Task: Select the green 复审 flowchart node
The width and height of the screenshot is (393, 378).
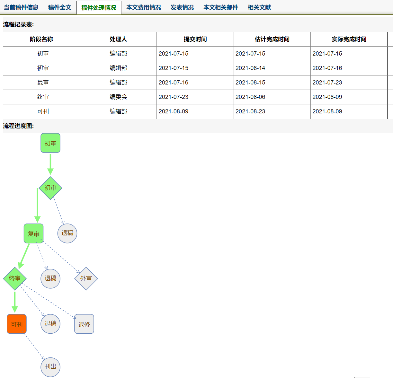Action: (33, 233)
